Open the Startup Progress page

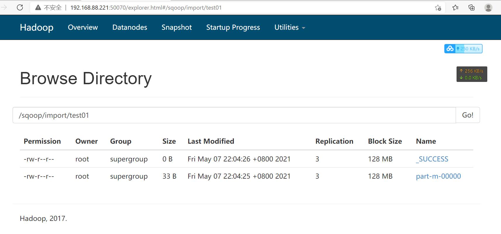point(233,27)
